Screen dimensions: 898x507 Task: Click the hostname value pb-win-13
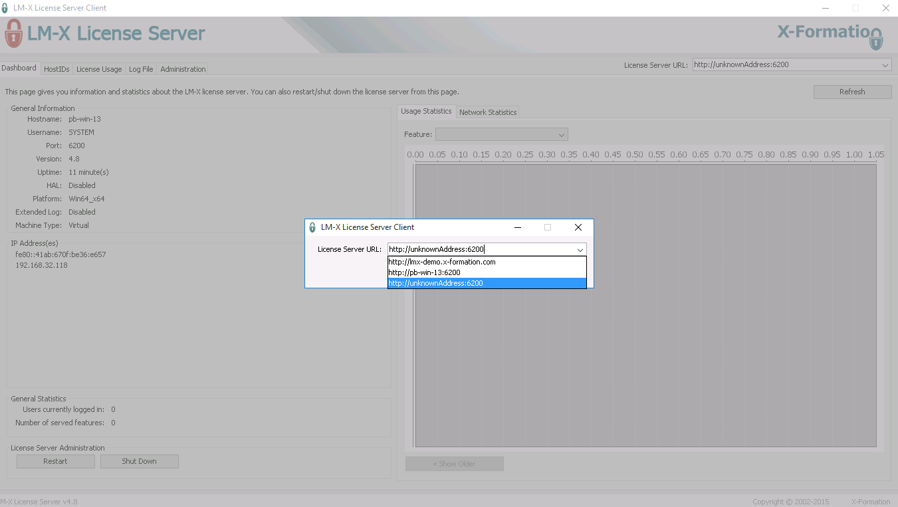coord(84,119)
